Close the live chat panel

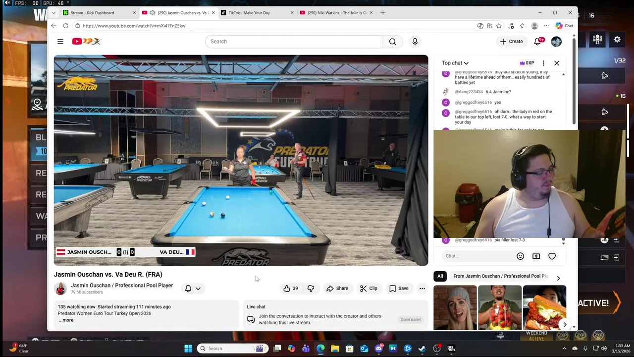pyautogui.click(x=557, y=63)
